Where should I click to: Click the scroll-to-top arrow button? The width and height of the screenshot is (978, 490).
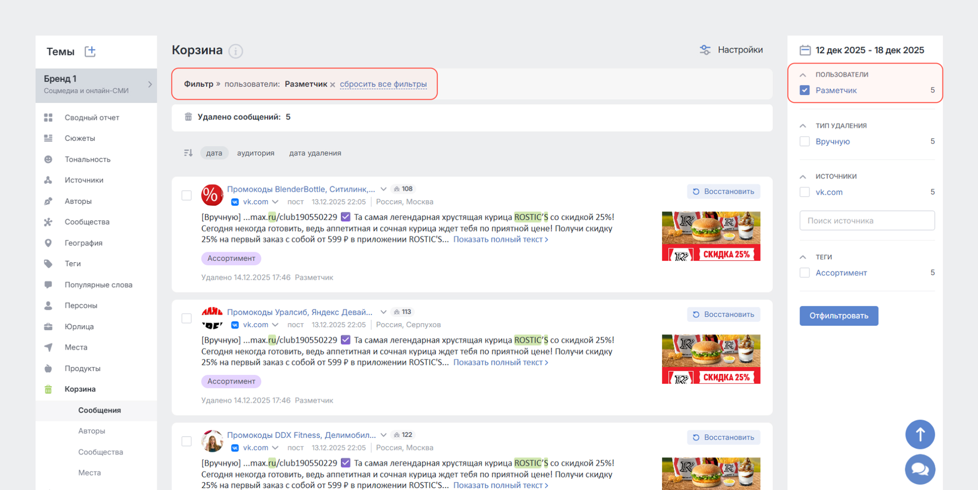(920, 434)
